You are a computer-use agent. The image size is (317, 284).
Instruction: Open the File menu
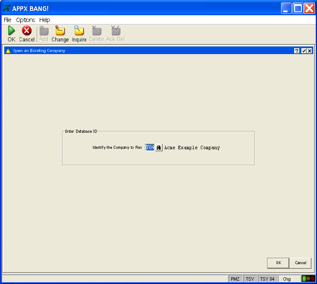(x=8, y=20)
